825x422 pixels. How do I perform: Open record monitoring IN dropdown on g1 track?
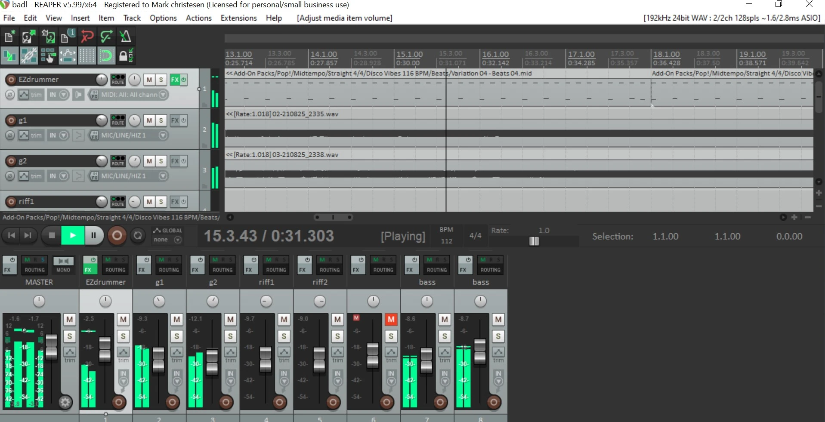pyautogui.click(x=59, y=135)
